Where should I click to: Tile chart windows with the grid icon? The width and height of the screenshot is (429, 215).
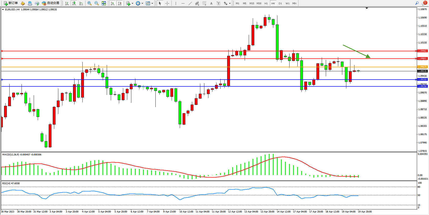[104, 3]
